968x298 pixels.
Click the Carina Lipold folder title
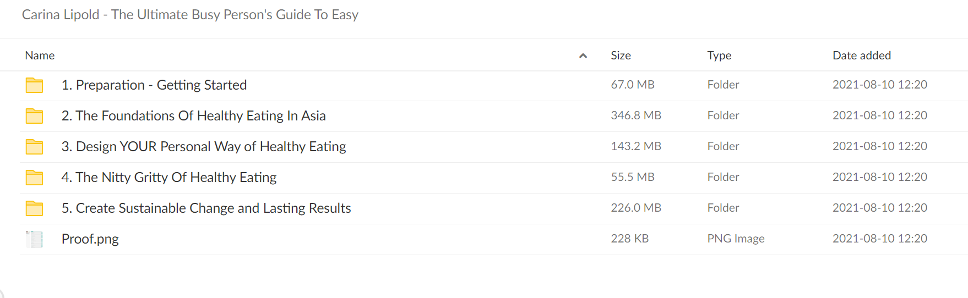pos(190,15)
